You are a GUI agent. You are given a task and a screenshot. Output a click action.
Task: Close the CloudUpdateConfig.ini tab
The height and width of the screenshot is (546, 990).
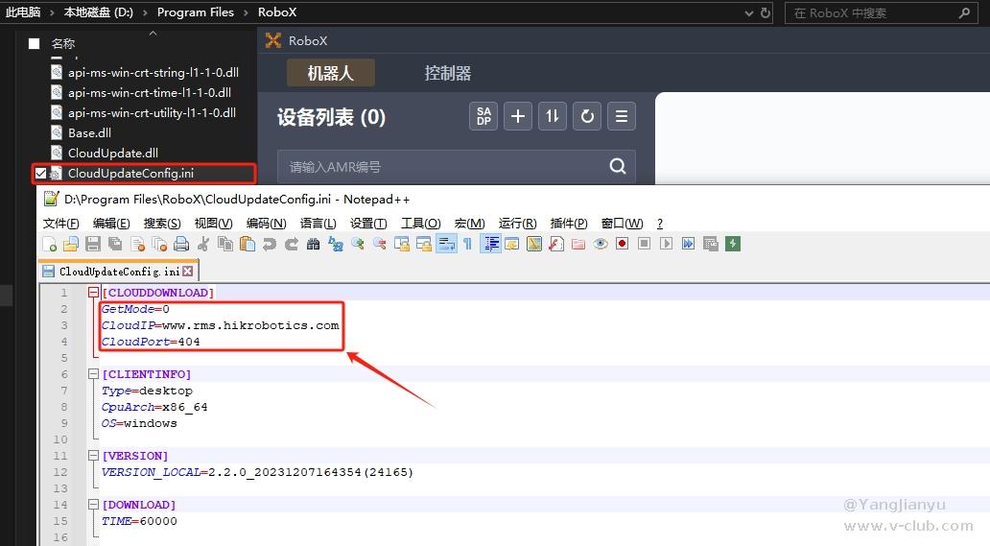coord(187,272)
